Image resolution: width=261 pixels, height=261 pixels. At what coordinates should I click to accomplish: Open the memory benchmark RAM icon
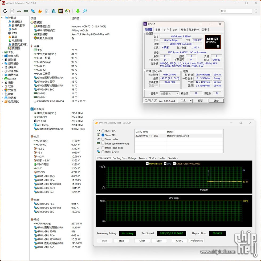click(26, 11)
